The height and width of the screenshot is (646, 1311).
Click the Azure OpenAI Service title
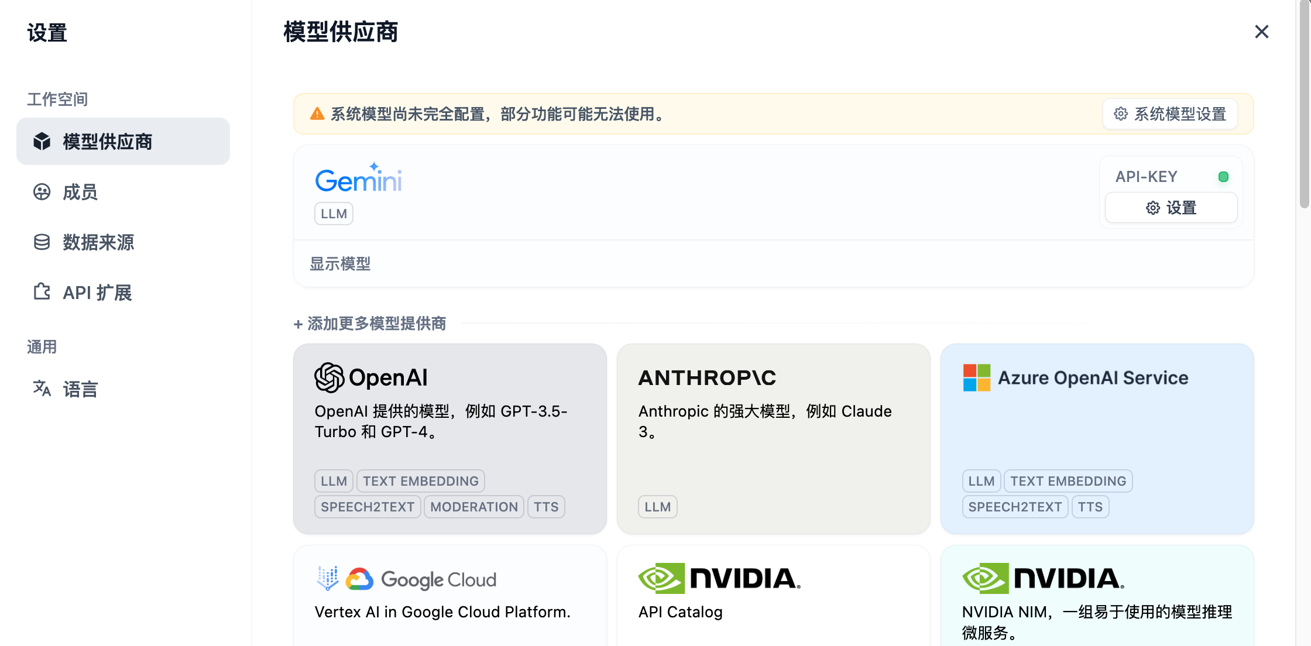1093,378
